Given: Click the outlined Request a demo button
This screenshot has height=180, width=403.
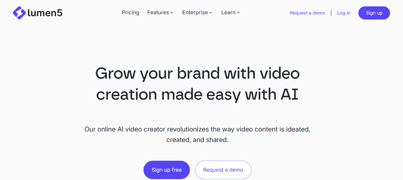Looking at the screenshot, I should tap(223, 170).
